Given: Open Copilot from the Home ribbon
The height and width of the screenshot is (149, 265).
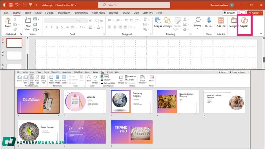Looking at the screenshot, I should coord(244,22).
